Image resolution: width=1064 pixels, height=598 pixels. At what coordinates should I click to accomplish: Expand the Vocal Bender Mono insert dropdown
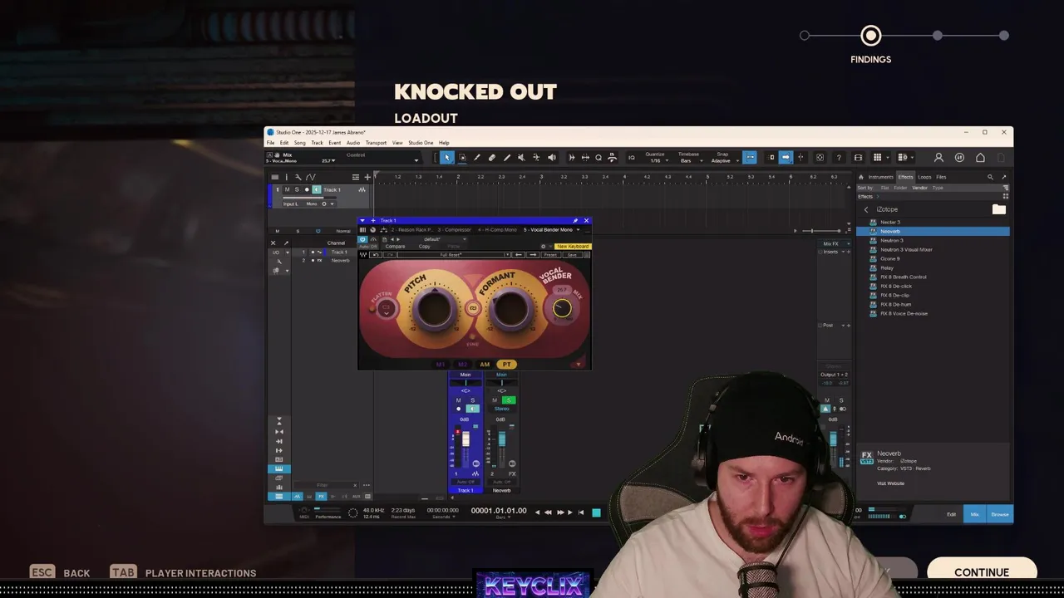click(579, 230)
